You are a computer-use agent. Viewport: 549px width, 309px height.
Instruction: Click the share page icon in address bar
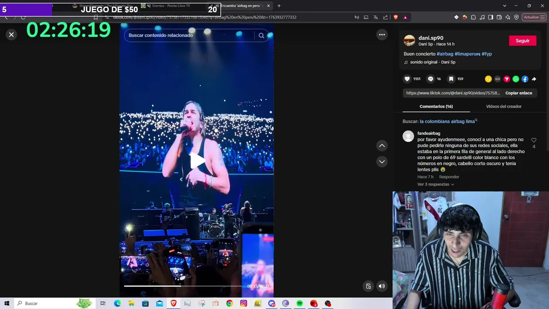click(385, 17)
